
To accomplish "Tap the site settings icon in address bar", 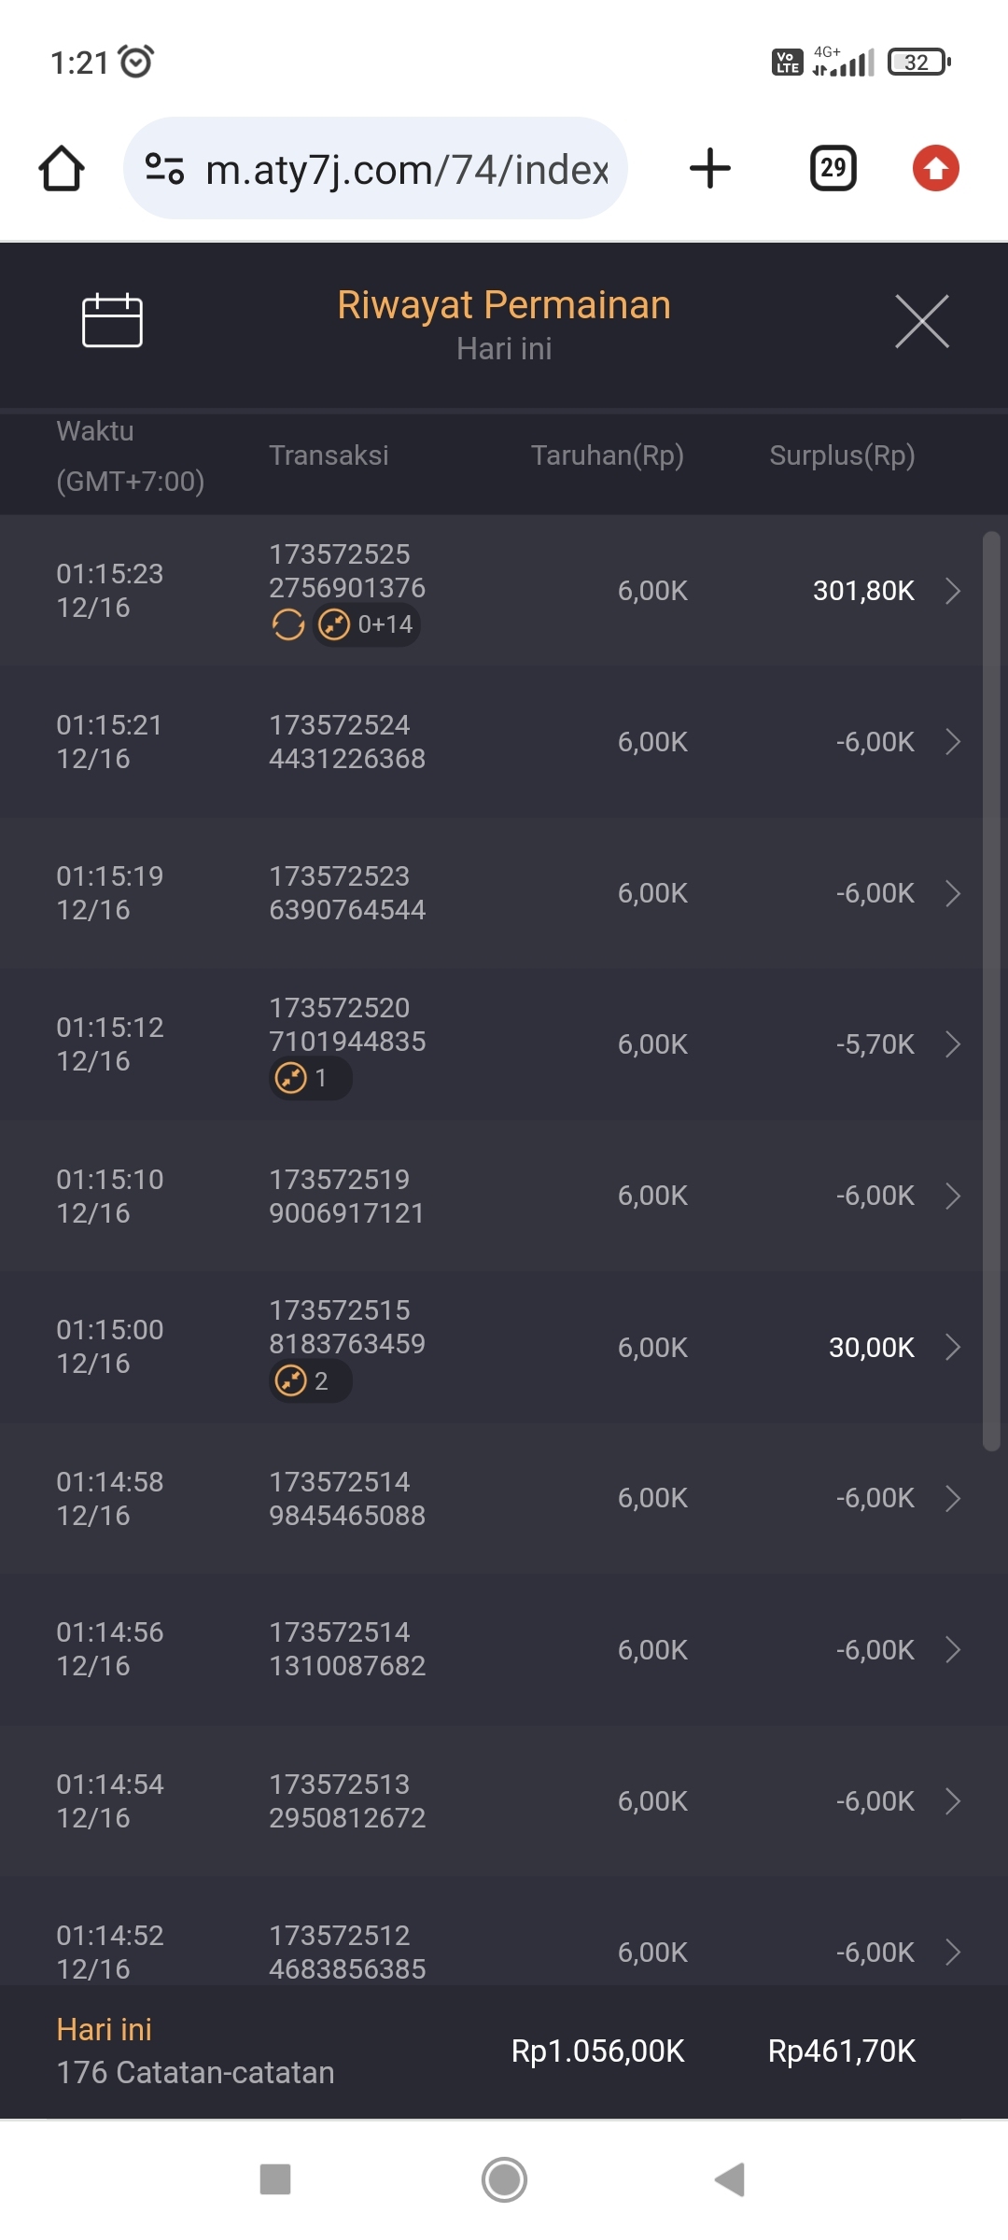I will [164, 169].
